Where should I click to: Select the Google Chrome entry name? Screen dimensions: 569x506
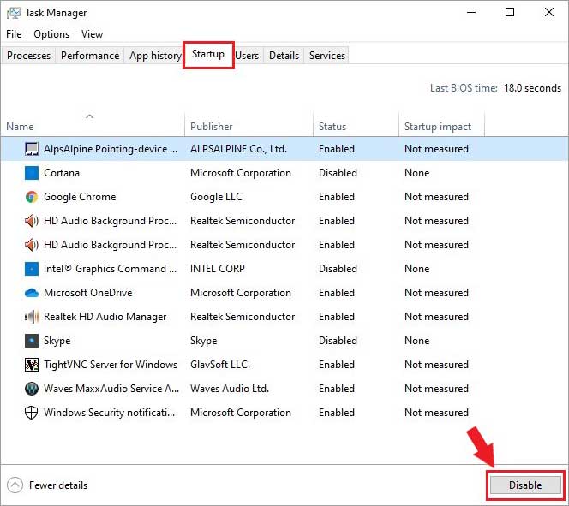80,197
